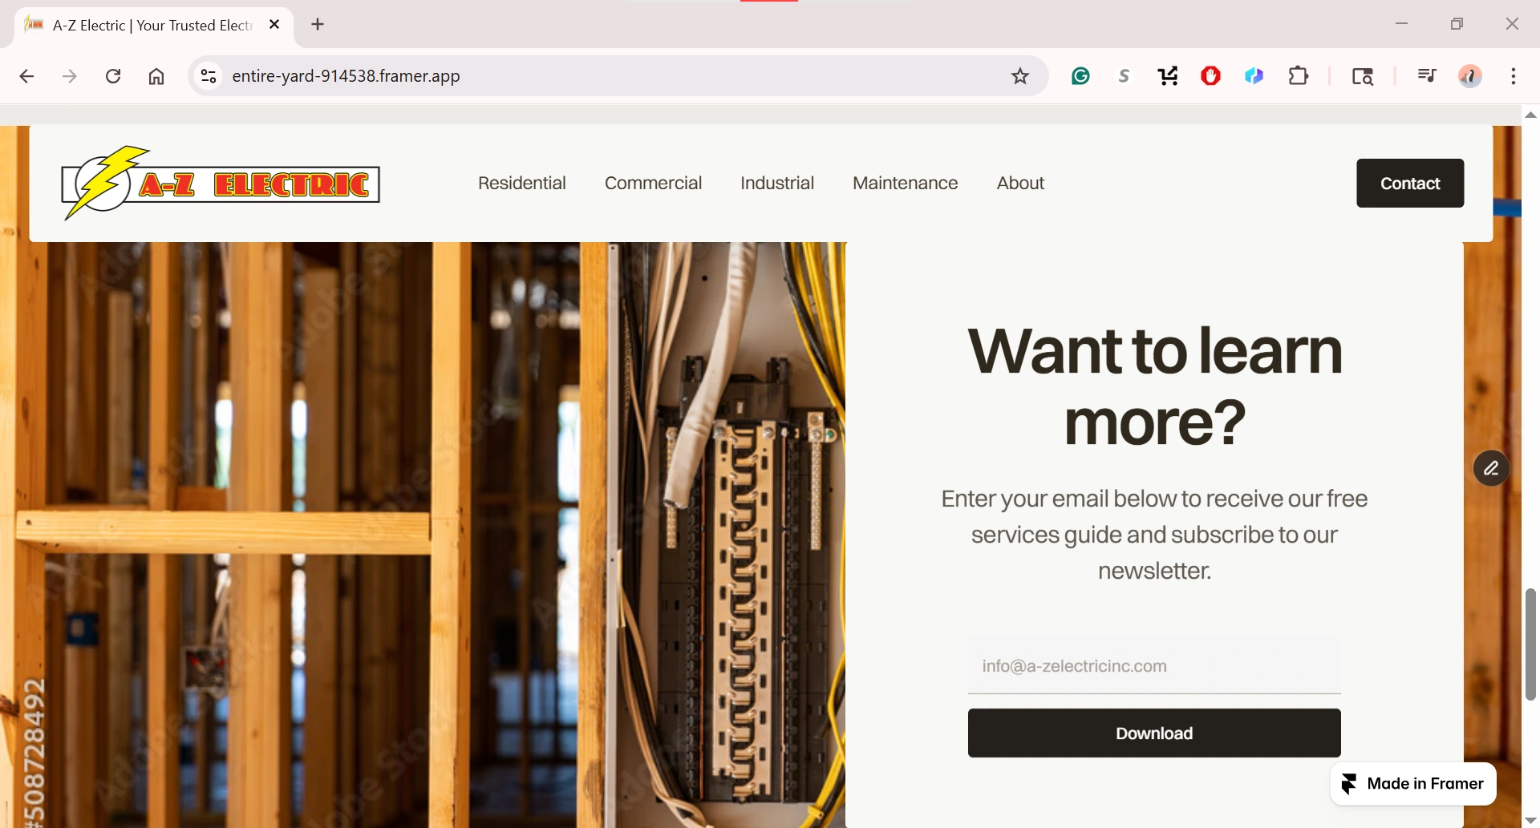Click the Framer pencil edit icon
This screenshot has height=828, width=1540.
tap(1491, 468)
